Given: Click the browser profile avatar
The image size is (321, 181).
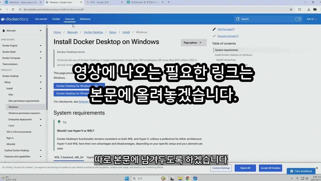Looking at the screenshot, I should tap(315, 9).
